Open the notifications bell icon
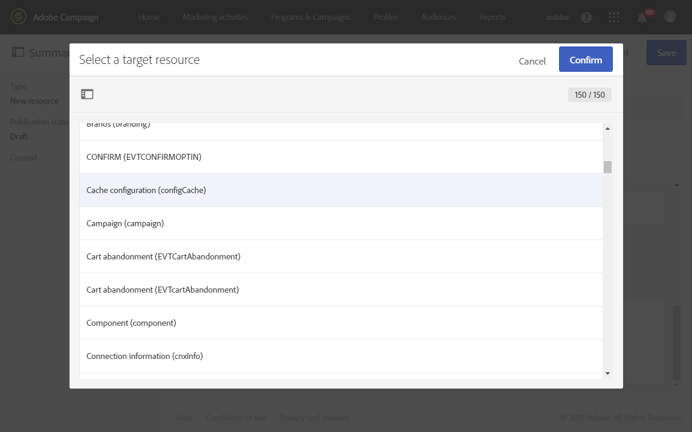 point(642,17)
